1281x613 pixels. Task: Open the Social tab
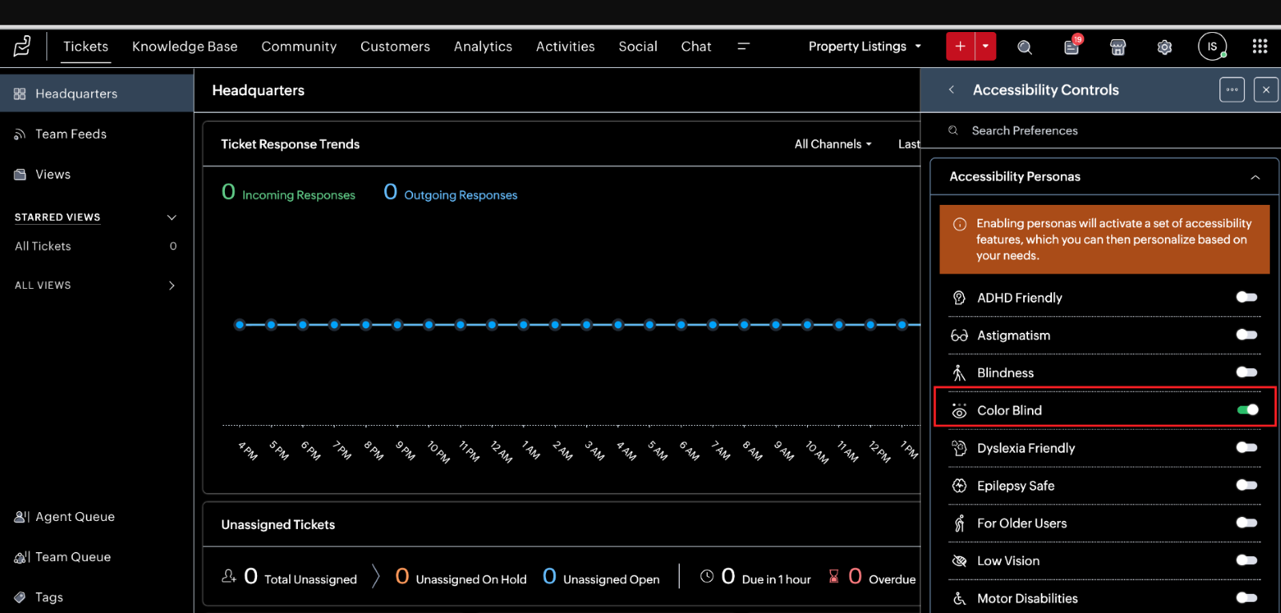(638, 46)
